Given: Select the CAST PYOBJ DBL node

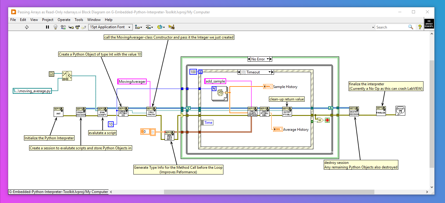Looking at the screenshot, I should click(x=264, y=112).
